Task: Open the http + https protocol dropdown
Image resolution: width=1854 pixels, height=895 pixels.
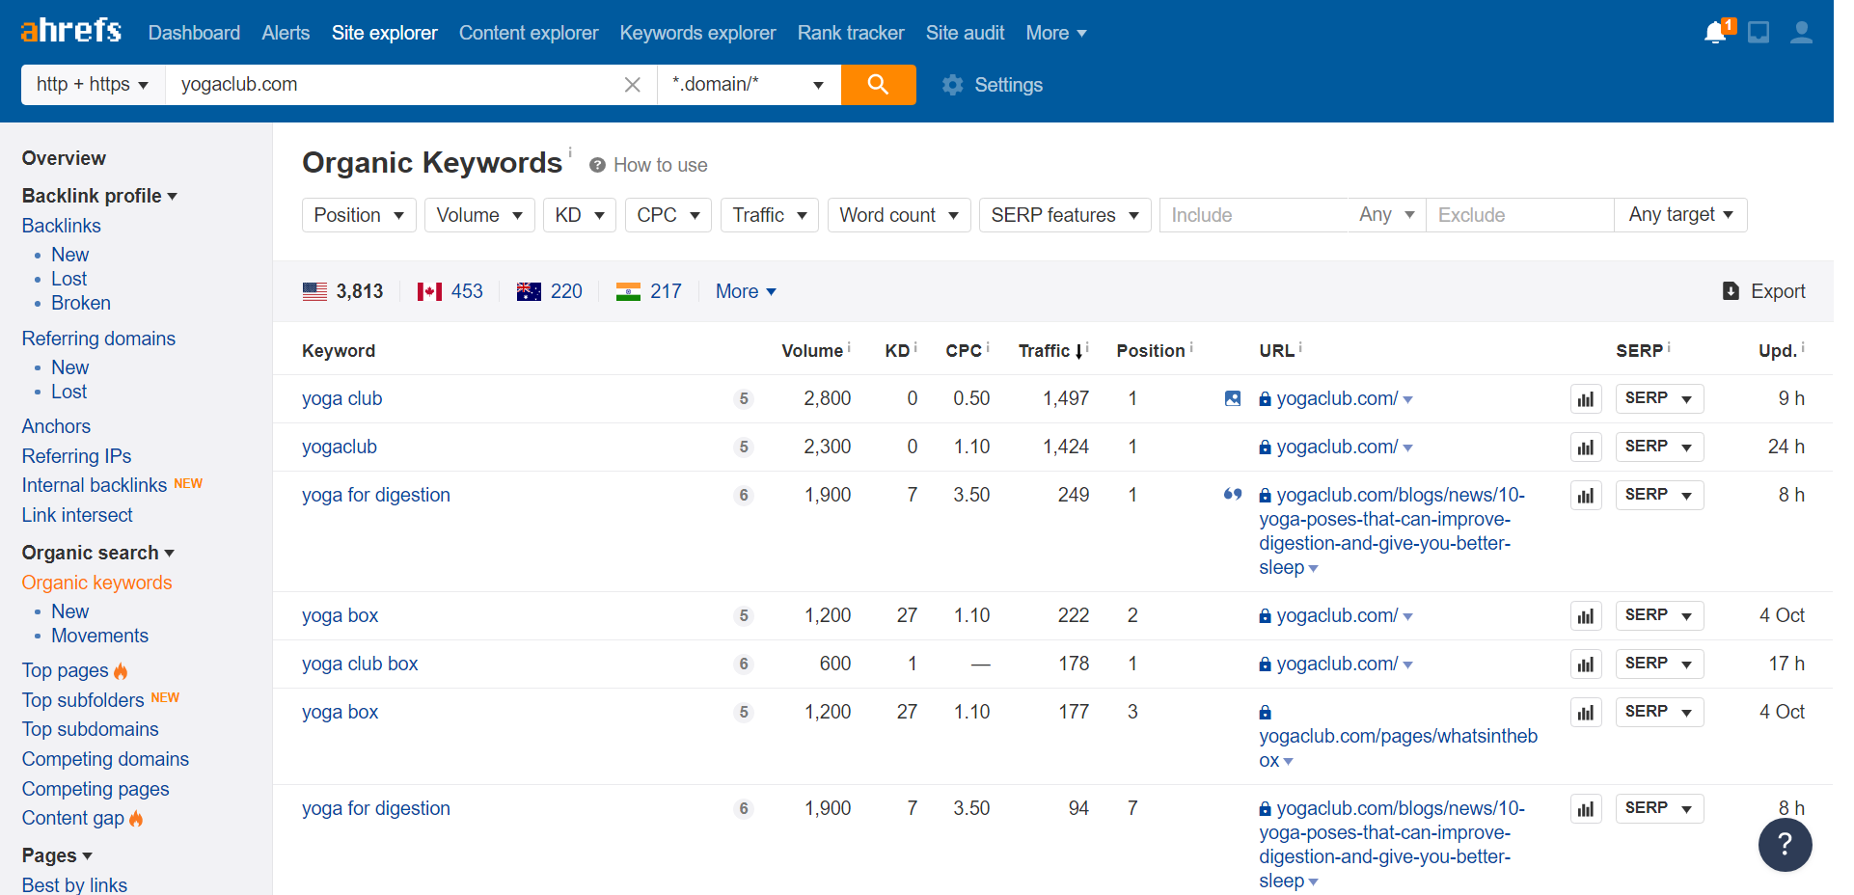Action: pyautogui.click(x=93, y=85)
